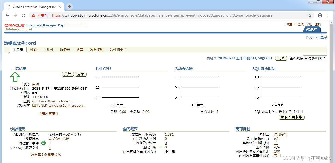The height and width of the screenshot is (163, 335).
Task: Click the paging activity value 0.00
Action: click(146, 112)
